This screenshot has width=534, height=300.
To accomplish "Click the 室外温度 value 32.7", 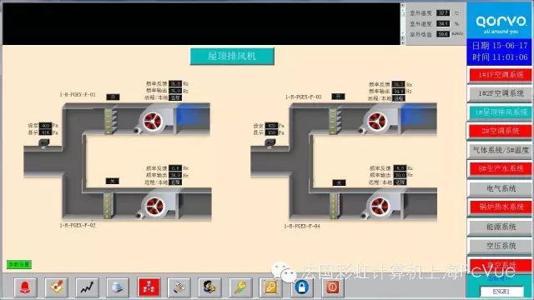I will tap(443, 13).
